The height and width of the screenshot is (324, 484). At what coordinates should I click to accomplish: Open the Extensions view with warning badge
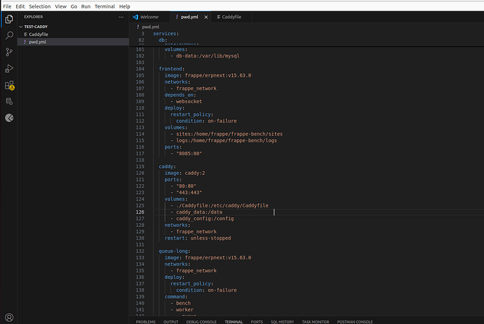9,85
